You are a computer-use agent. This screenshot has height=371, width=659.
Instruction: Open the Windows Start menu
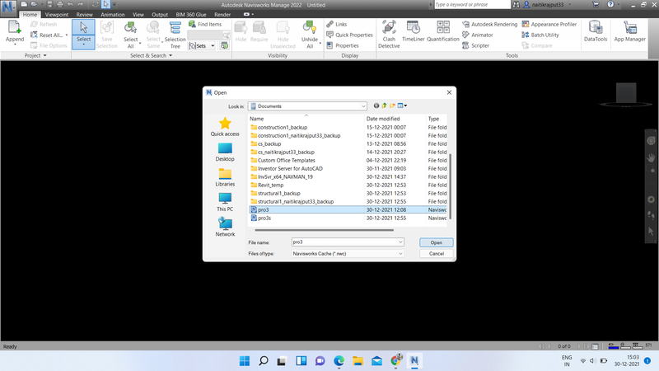pos(244,360)
